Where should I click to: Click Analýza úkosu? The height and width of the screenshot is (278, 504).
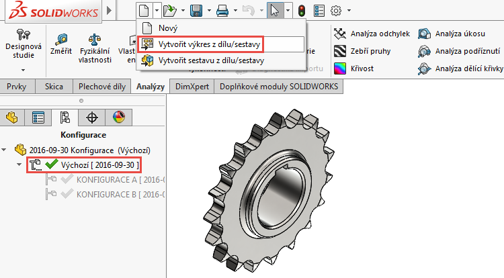coord(452,34)
